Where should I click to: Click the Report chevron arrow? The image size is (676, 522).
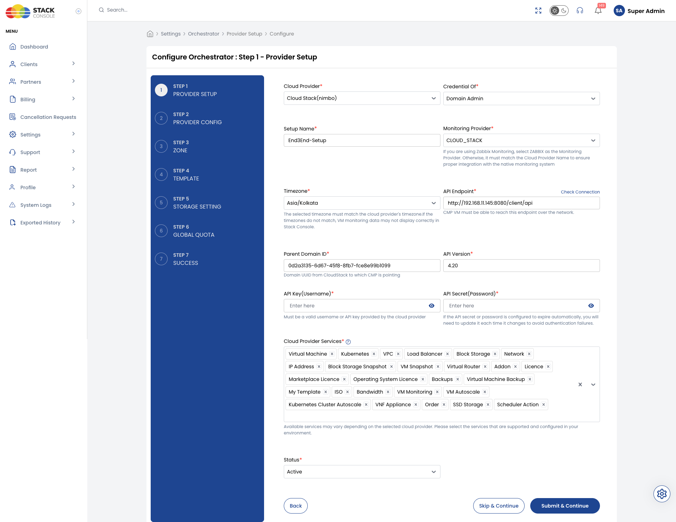[x=74, y=169]
